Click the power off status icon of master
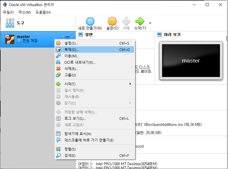Viewport: 228px width, 169px height. (19, 41)
